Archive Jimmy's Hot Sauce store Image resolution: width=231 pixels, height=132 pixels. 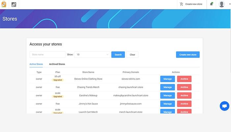coord(184,104)
